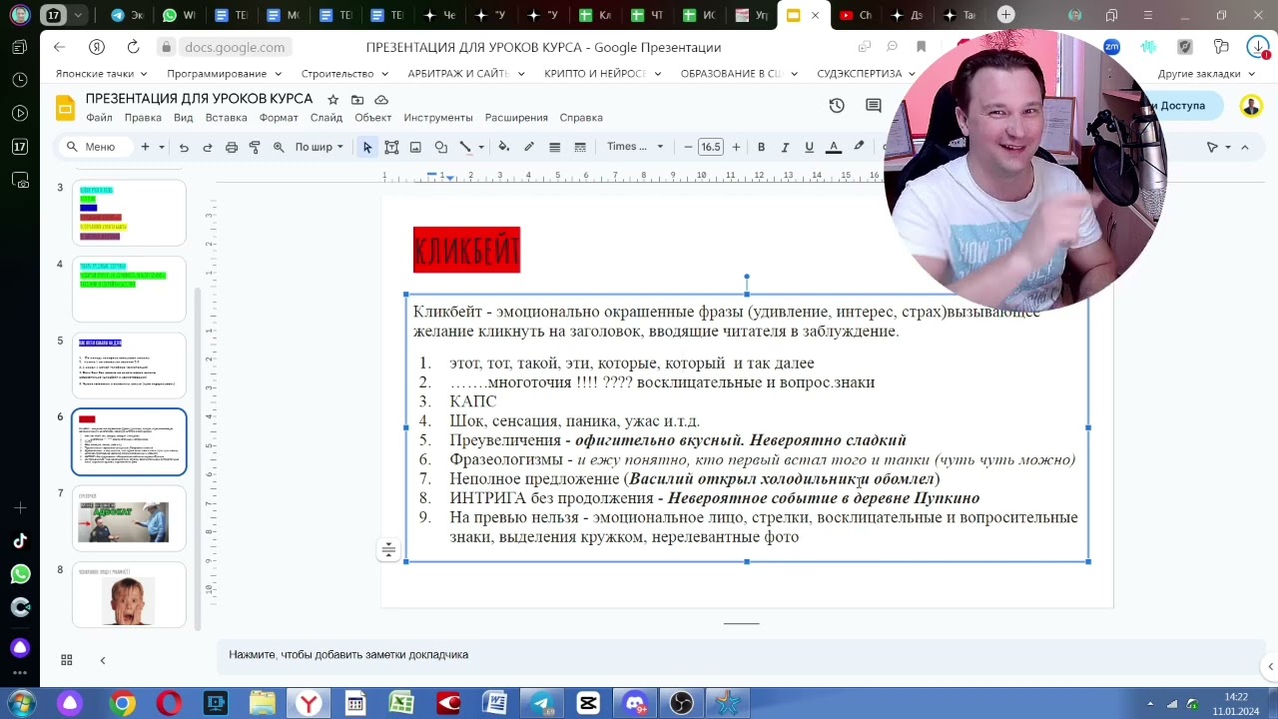The image size is (1278, 719).
Task: Edit the font size 16.5 field
Action: (711, 147)
